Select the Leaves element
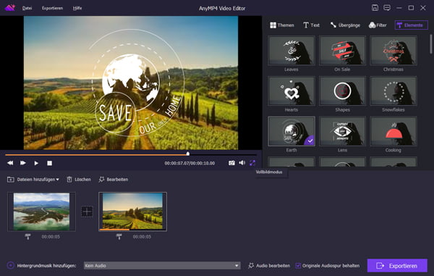Screen dimensions: 434x276 coord(292,51)
